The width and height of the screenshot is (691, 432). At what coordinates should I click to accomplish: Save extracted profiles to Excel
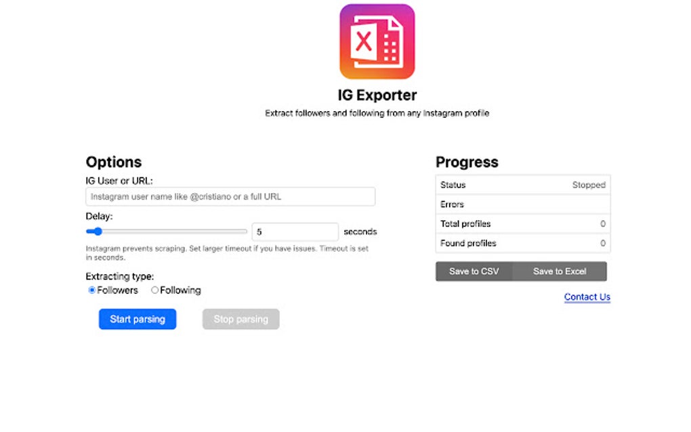pyautogui.click(x=561, y=271)
